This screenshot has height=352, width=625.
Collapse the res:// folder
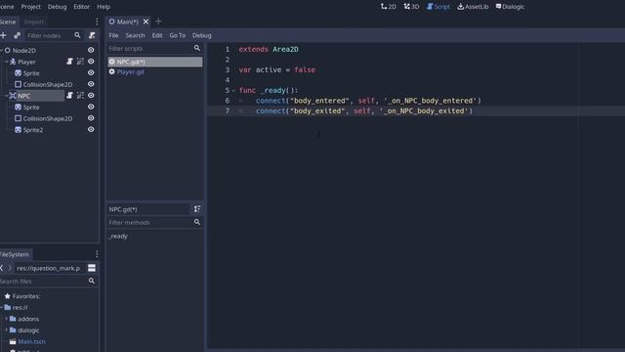coord(2,307)
